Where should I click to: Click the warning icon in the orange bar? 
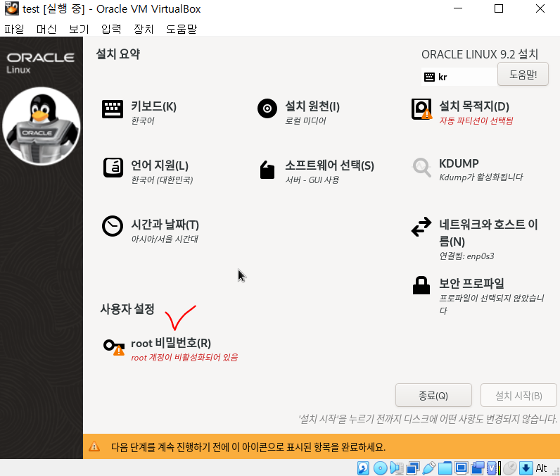coord(94,446)
